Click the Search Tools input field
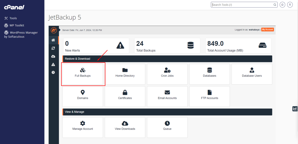This screenshot has height=144, width=298. tap(244, 5)
